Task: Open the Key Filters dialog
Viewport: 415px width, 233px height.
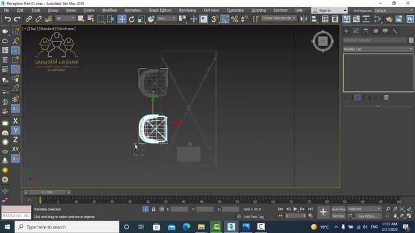Action: 368,216
